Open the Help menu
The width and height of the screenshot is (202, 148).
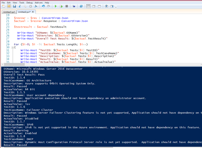(47, 3)
